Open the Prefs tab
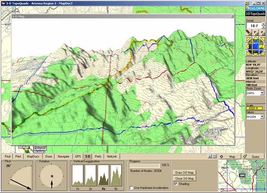This screenshot has height=193, width=267. click(98, 157)
